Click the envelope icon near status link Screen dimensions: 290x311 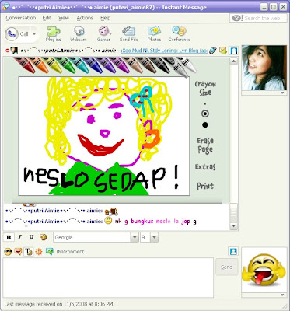point(223,51)
